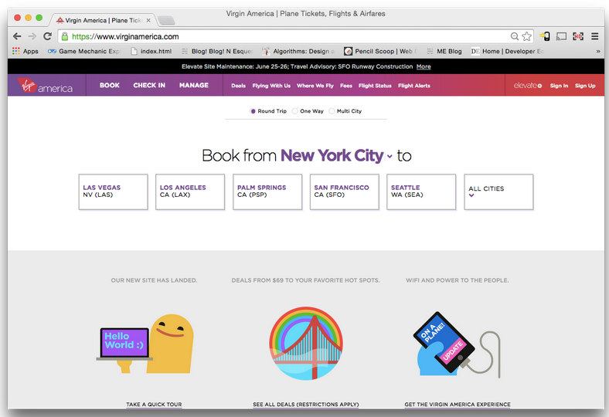Click the On A Plane phone illustration
Image resolution: width=609 pixels, height=417 pixels.
[x=457, y=344]
